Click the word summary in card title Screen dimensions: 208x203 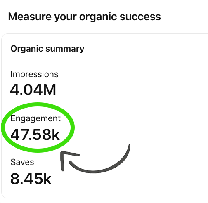coord(65,49)
